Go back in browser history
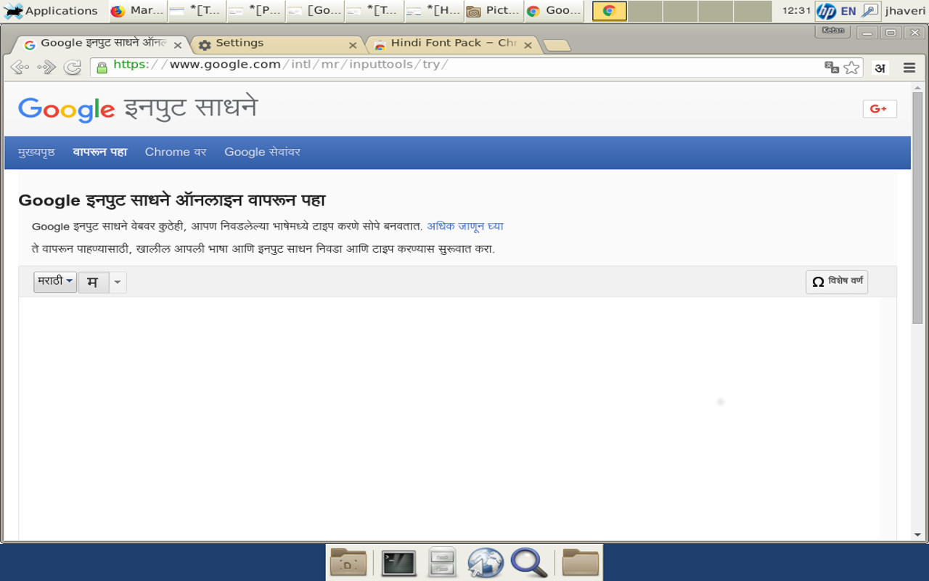 [x=20, y=68]
